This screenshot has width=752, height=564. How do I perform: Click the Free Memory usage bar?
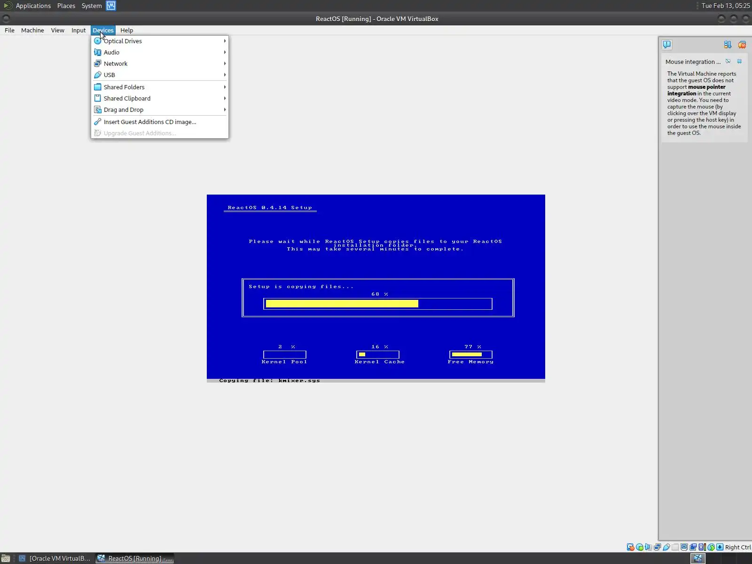coord(471,354)
